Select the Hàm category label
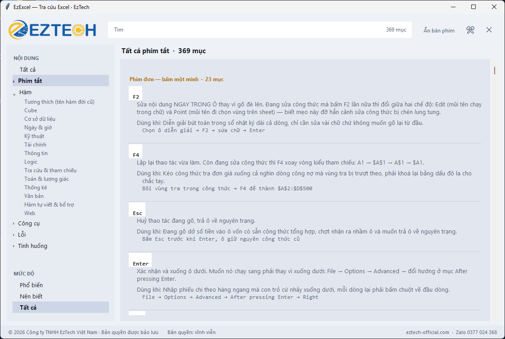This screenshot has height=339, width=505. pyautogui.click(x=25, y=92)
